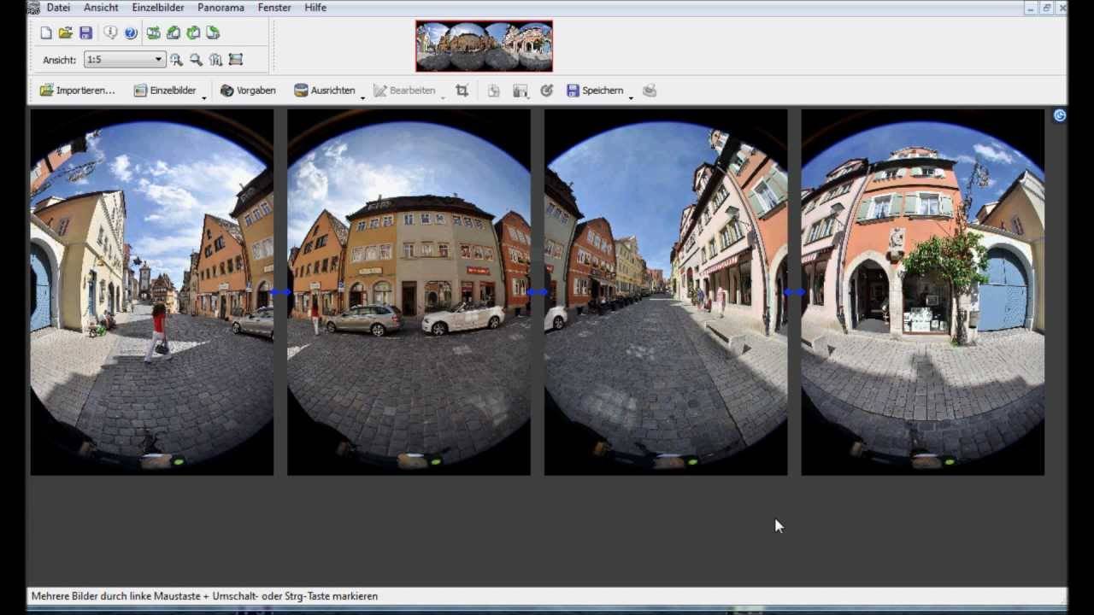1094x615 pixels.
Task: Open a project with the folder icon
Action: 65,32
